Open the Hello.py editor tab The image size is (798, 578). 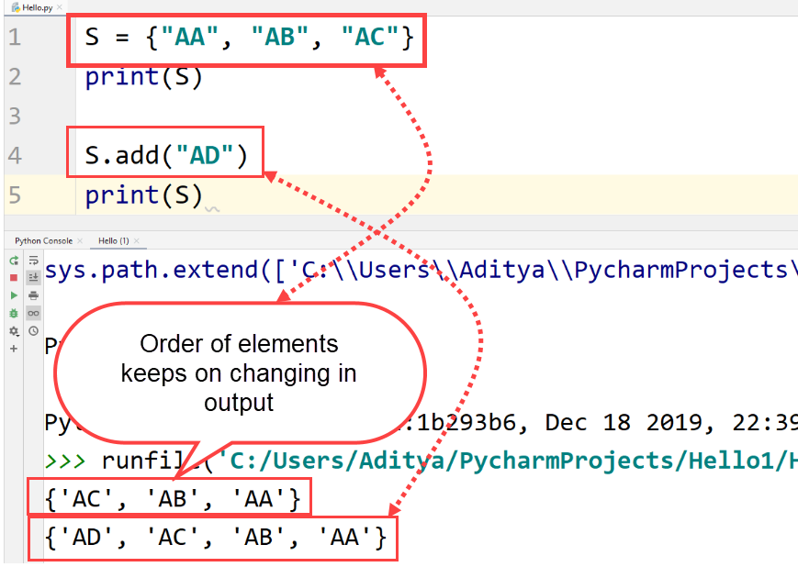pyautogui.click(x=37, y=6)
